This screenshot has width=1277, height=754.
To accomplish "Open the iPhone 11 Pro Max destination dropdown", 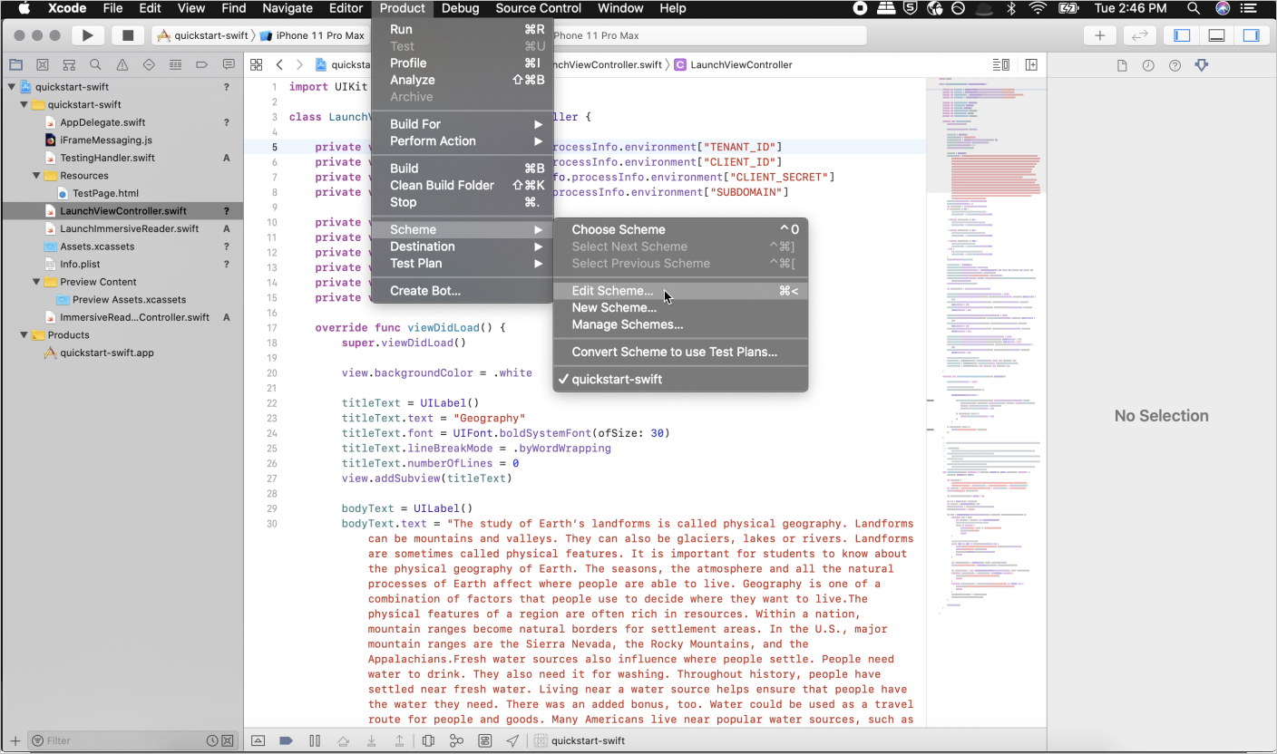I will pyautogui.click(x=315, y=37).
